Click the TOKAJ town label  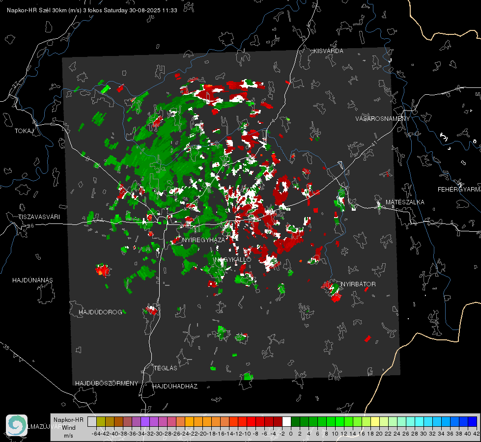pyautogui.click(x=24, y=131)
